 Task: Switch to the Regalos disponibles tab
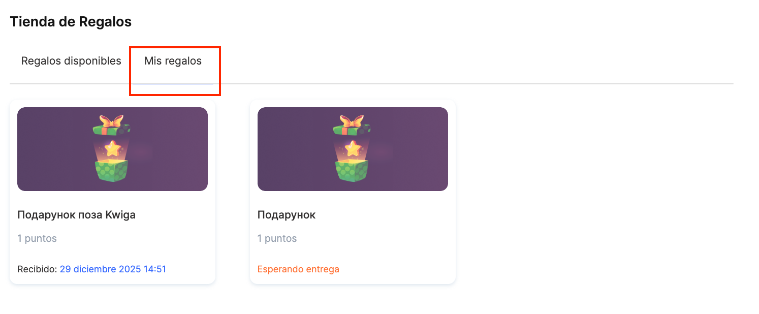click(71, 61)
